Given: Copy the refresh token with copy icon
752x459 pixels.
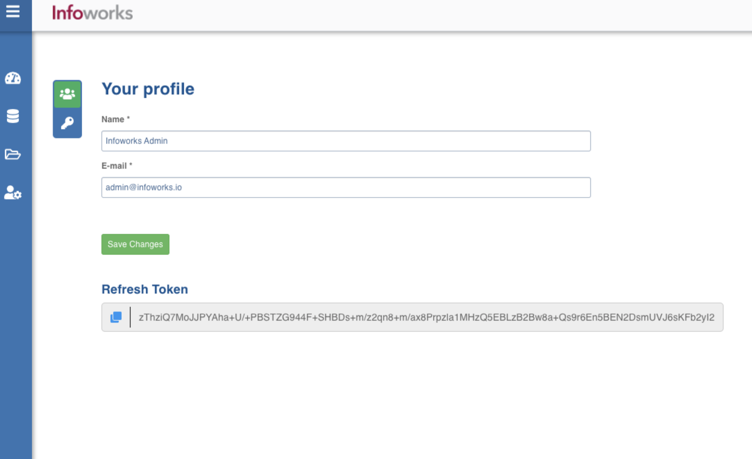Looking at the screenshot, I should point(116,317).
